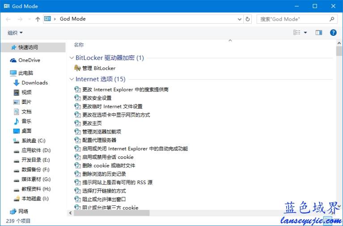
Task: Click 管理 BitLocker key icon
Action: (77, 68)
